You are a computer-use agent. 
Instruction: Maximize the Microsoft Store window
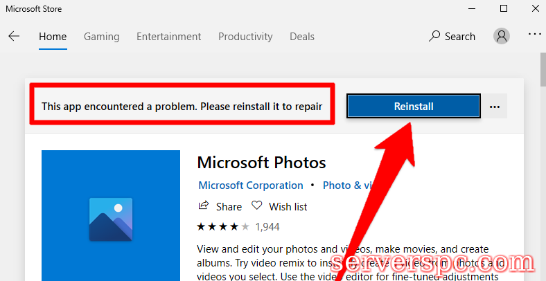pos(504,8)
